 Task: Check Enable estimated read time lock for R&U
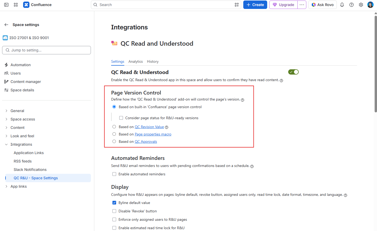pyautogui.click(x=114, y=228)
